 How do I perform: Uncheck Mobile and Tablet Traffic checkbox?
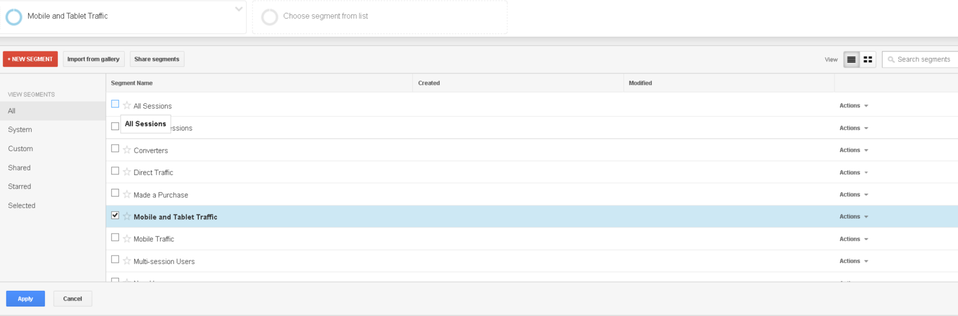click(115, 215)
